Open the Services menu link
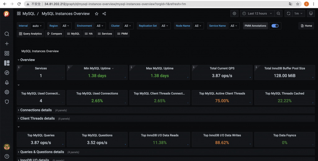Image resolution: width=318 pixels, height=161 pixels. (x=105, y=34)
